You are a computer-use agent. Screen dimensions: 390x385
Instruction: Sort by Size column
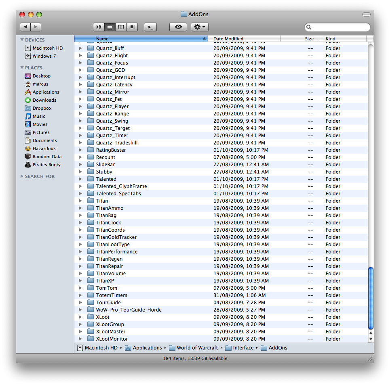pyautogui.click(x=300, y=38)
